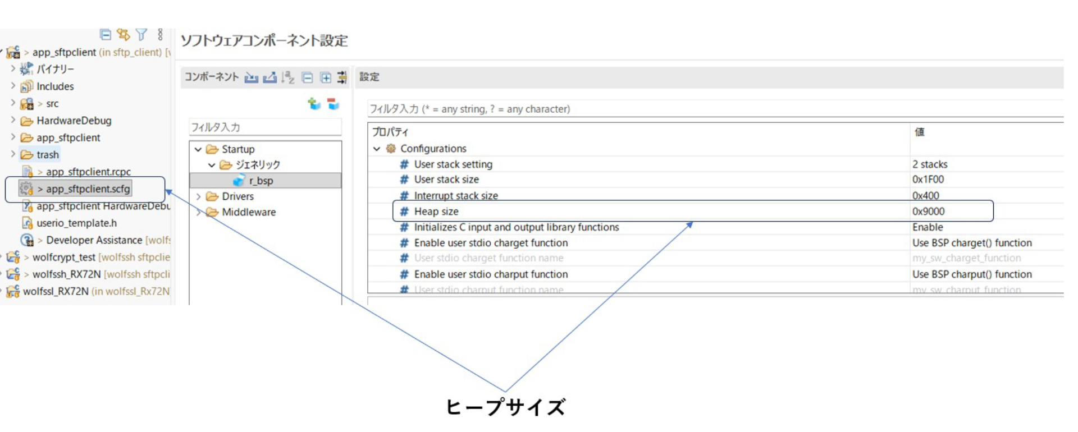The width and height of the screenshot is (1078, 432).
Task: Click the Export component settings icon
Action: 270,77
